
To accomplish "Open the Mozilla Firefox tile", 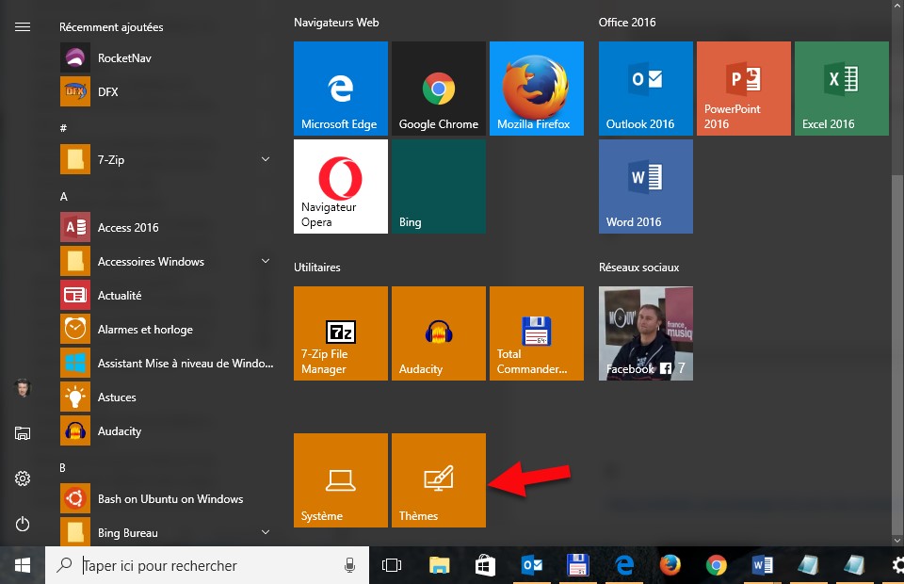I will (536, 89).
